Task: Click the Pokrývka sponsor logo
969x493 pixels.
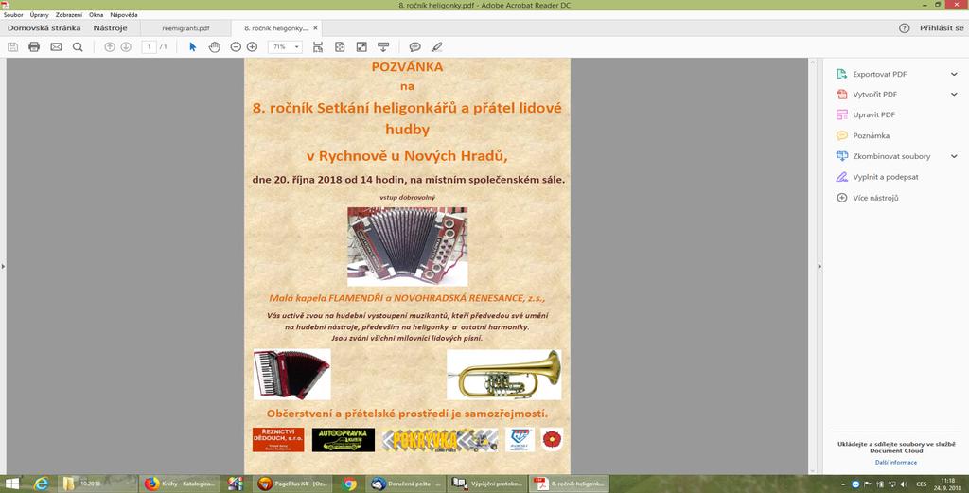Action: coord(439,440)
